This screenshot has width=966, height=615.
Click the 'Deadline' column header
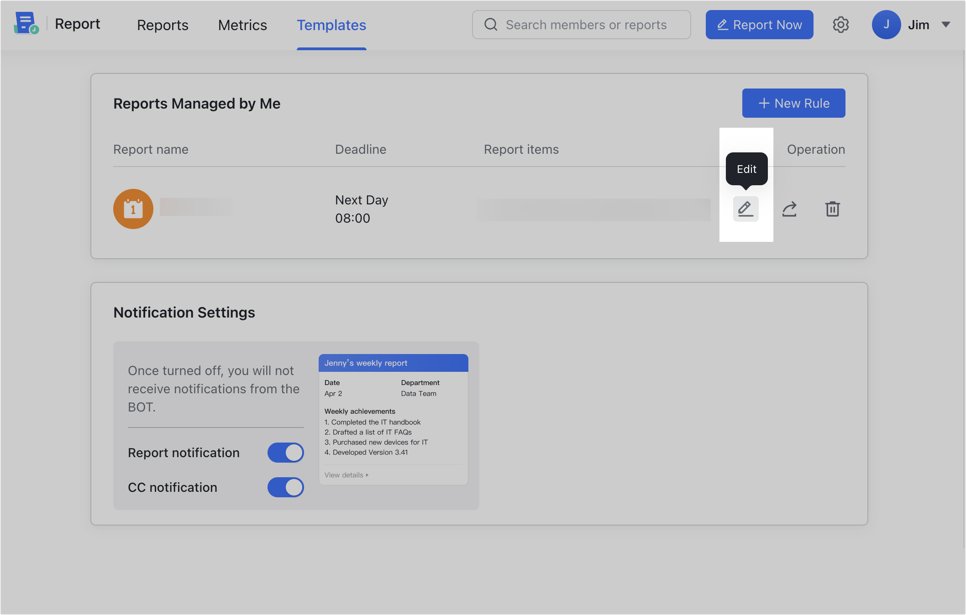(361, 149)
